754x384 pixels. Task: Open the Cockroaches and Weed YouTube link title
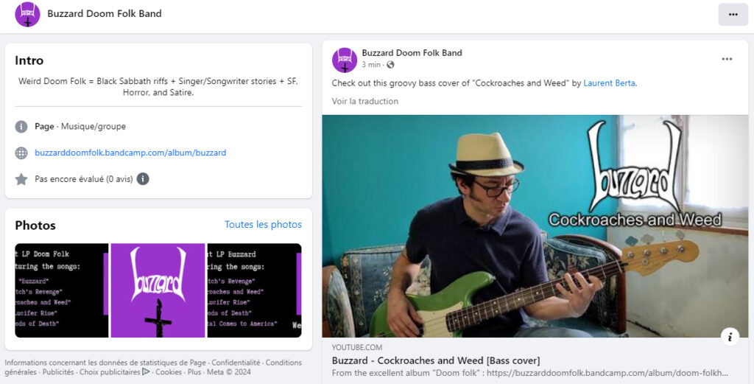pyautogui.click(x=436, y=360)
